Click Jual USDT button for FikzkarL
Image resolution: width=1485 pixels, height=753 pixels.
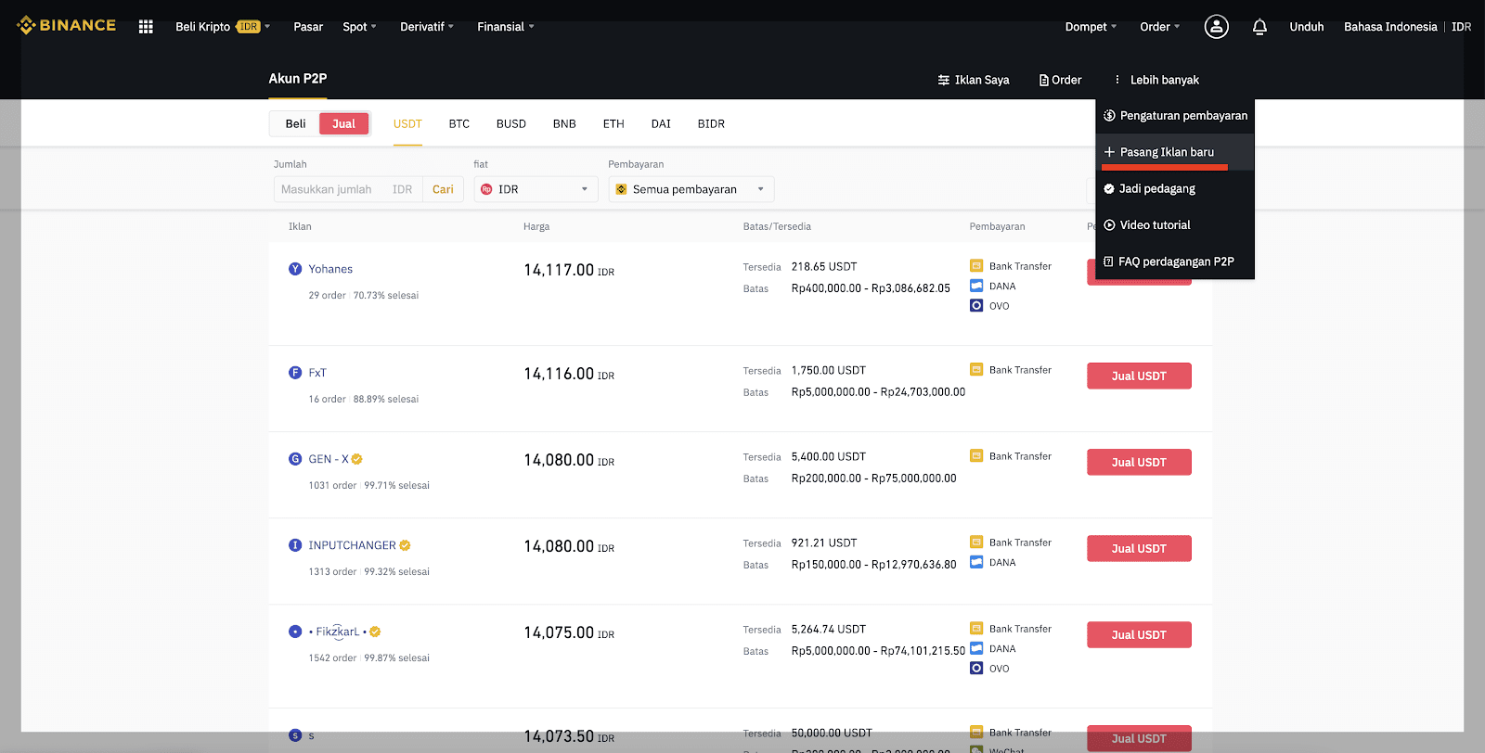(x=1139, y=634)
